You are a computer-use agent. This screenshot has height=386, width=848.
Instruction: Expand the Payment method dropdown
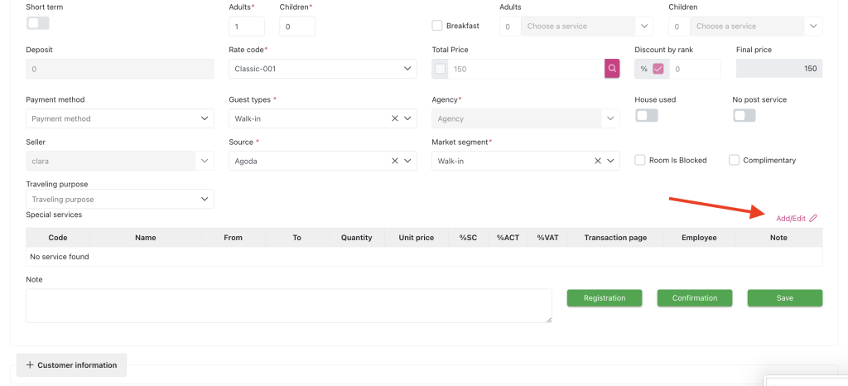(x=120, y=118)
